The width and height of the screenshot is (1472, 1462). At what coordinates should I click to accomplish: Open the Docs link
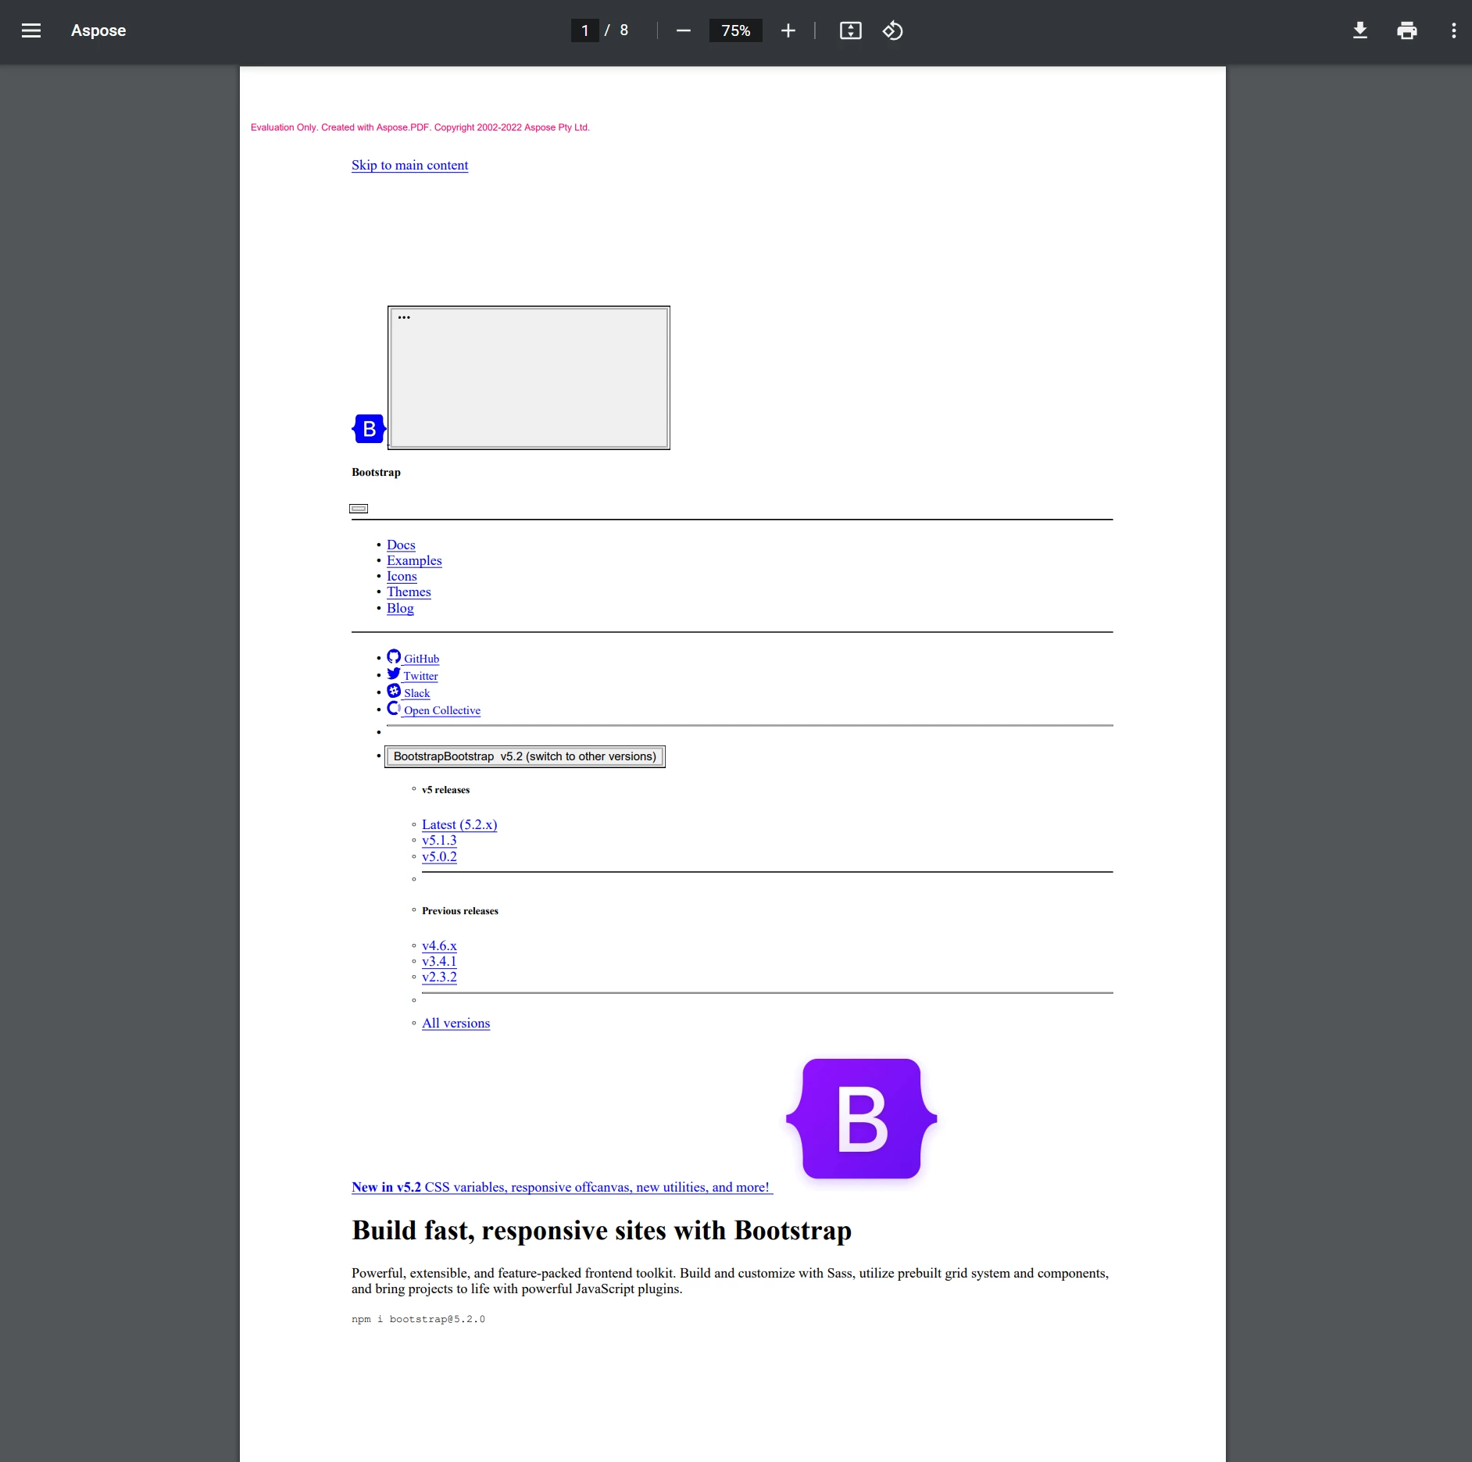tap(401, 545)
